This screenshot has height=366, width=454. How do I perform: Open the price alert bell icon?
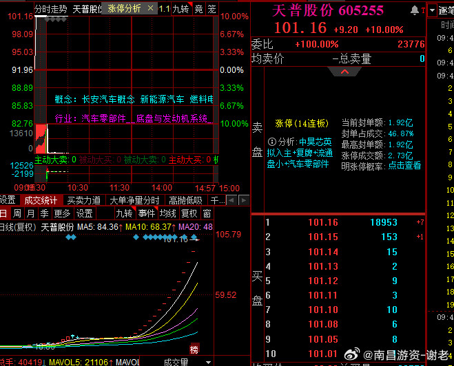(414, 10)
